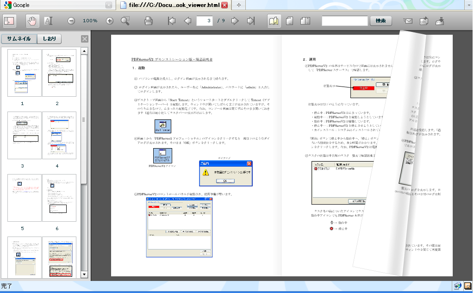Jump to the last page
Screen dimensions: 474x293
[251, 21]
